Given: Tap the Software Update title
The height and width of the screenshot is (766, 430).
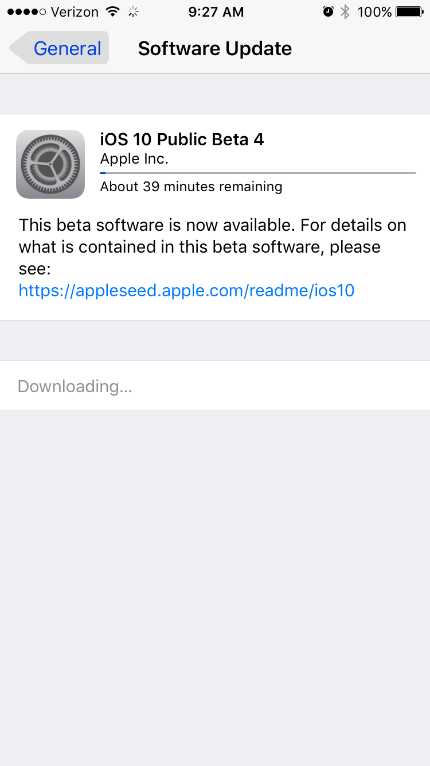Looking at the screenshot, I should [x=215, y=48].
